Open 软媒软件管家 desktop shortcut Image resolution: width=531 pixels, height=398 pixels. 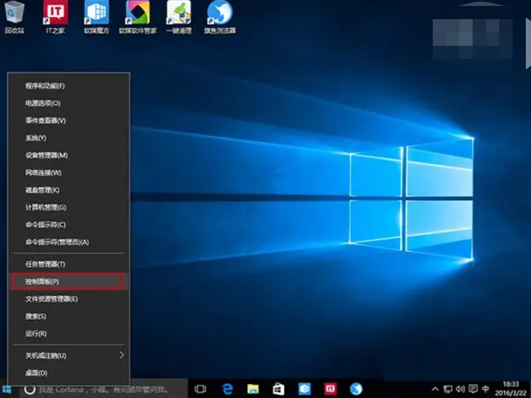coord(137,13)
